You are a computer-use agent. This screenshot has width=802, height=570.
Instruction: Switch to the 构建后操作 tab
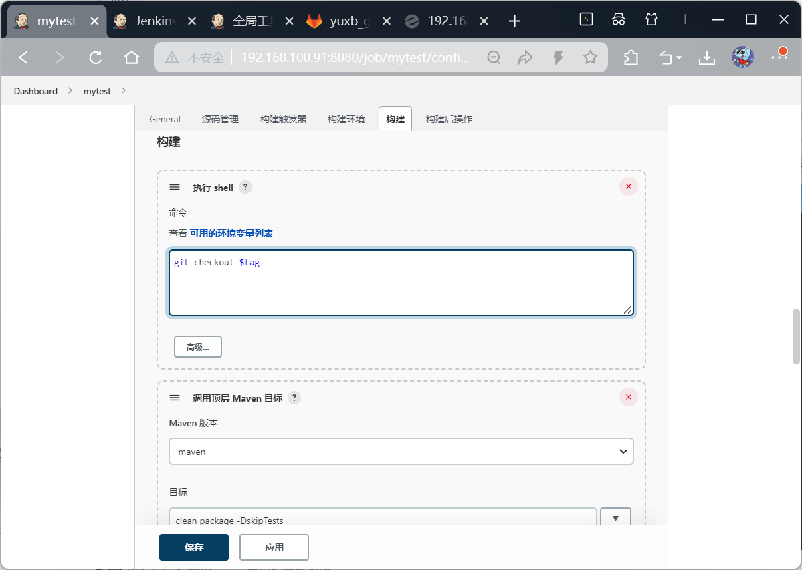click(x=449, y=119)
